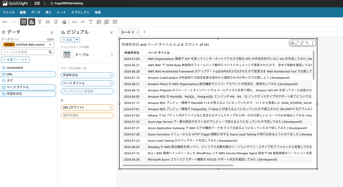
Task: Click the QuickSight logo
Action: (15, 3)
